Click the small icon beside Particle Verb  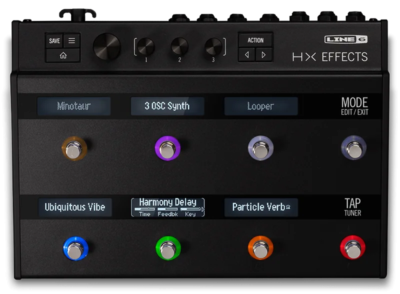tap(288, 207)
